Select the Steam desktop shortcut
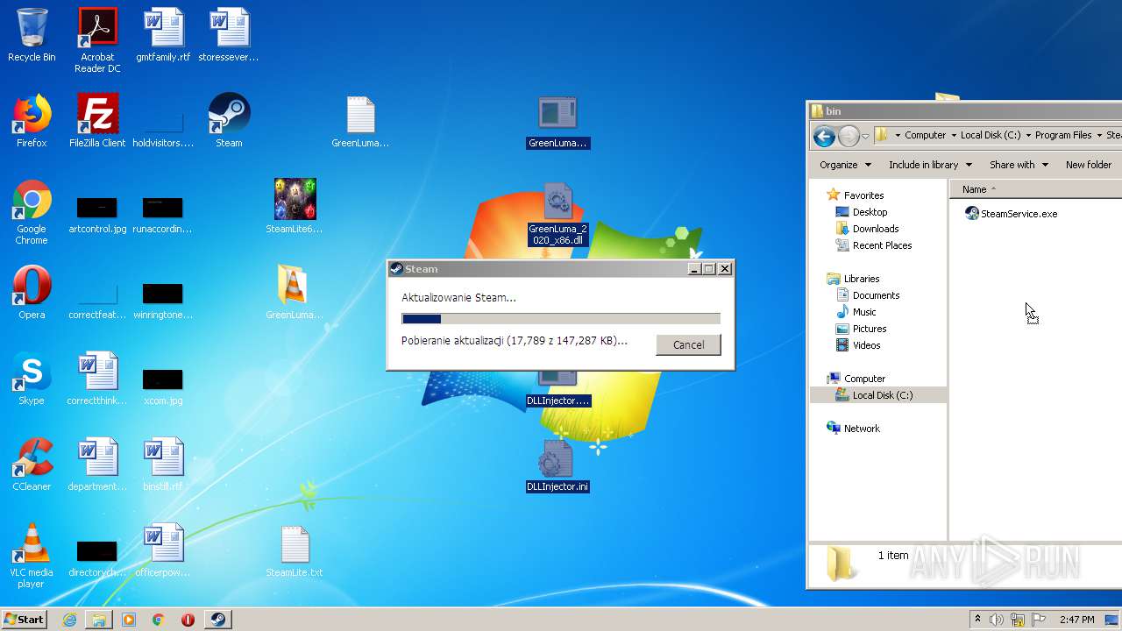Image resolution: width=1122 pixels, height=631 pixels. (x=229, y=121)
